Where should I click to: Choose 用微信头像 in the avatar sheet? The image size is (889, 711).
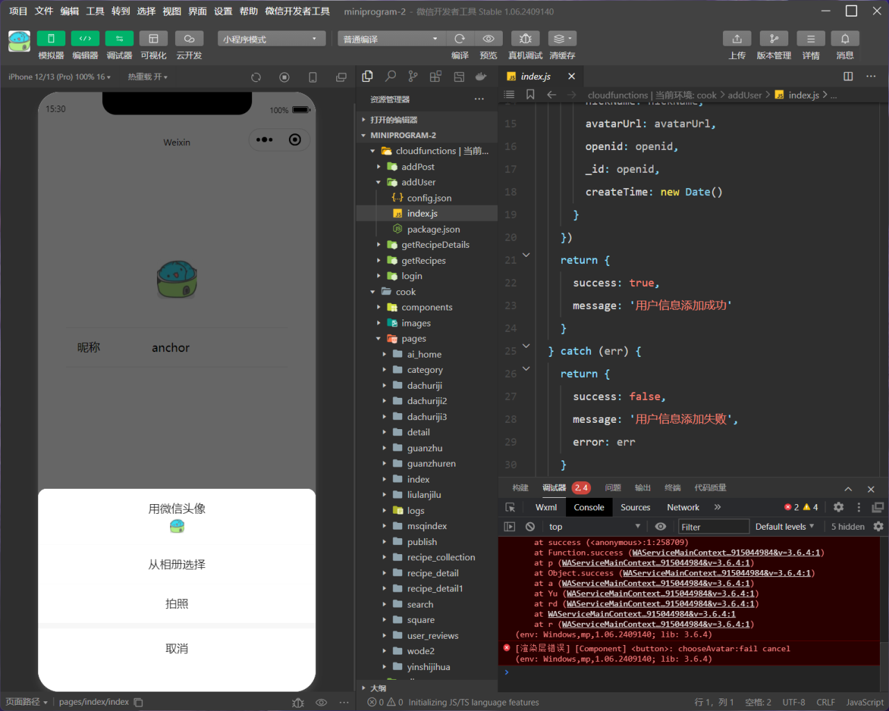tap(177, 517)
